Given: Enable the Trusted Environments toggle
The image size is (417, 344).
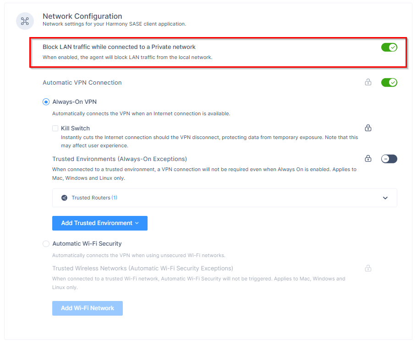Looking at the screenshot, I should [x=389, y=159].
